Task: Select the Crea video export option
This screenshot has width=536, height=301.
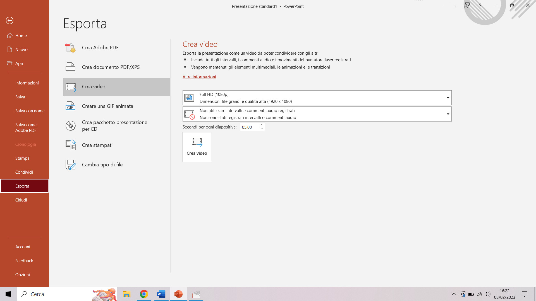Action: [94, 87]
